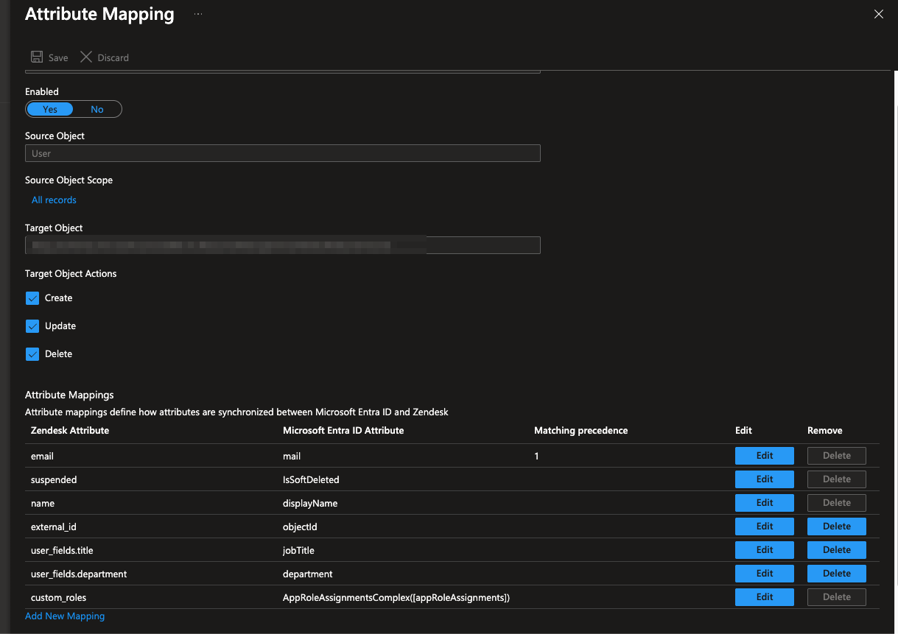Open the All records scope link
Viewport: 898px width, 634px height.
click(x=54, y=200)
